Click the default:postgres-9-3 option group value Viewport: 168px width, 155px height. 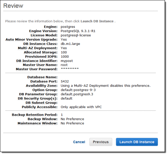78,90
